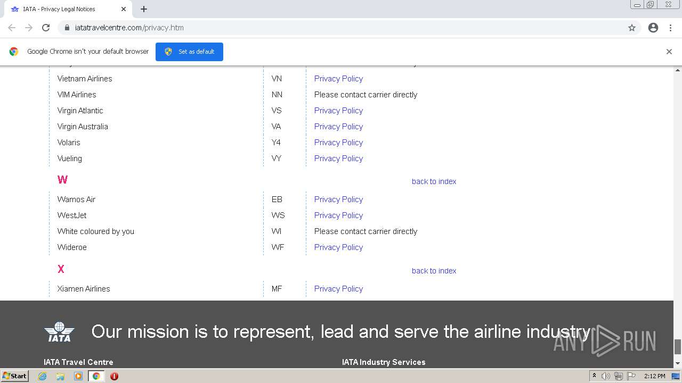Launch Internet Explorer from the taskbar
Viewport: 682px width, 383px height.
(x=43, y=376)
